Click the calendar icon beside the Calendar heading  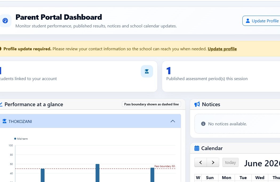197,148
